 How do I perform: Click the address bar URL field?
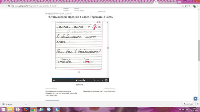(x=97, y=6)
